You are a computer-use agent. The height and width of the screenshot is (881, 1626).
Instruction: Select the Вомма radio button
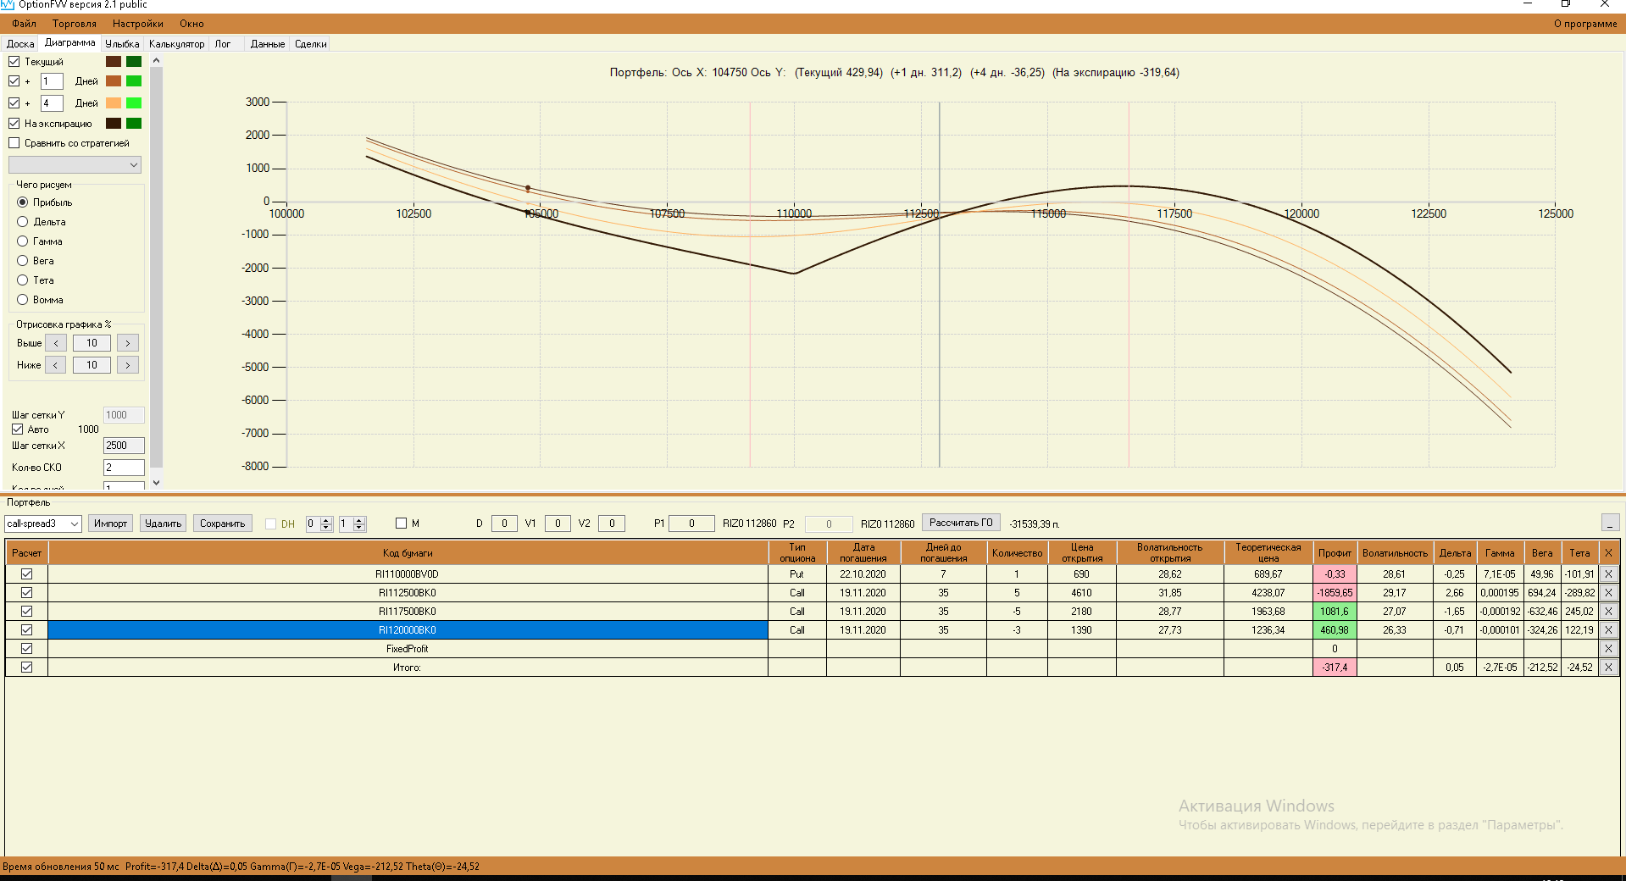[x=23, y=300]
